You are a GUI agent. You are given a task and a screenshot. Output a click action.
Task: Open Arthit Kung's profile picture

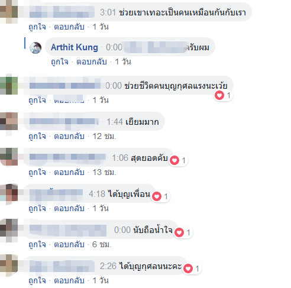pos(35,48)
